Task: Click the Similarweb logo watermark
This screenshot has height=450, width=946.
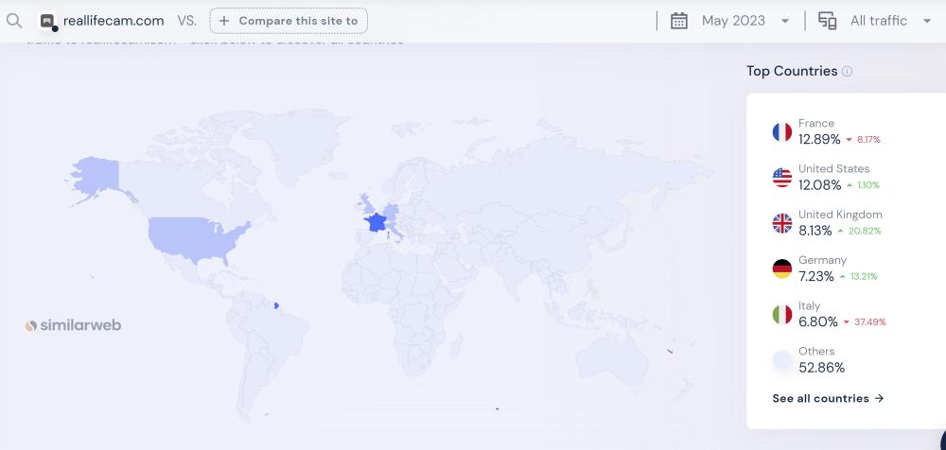Action: tap(73, 325)
